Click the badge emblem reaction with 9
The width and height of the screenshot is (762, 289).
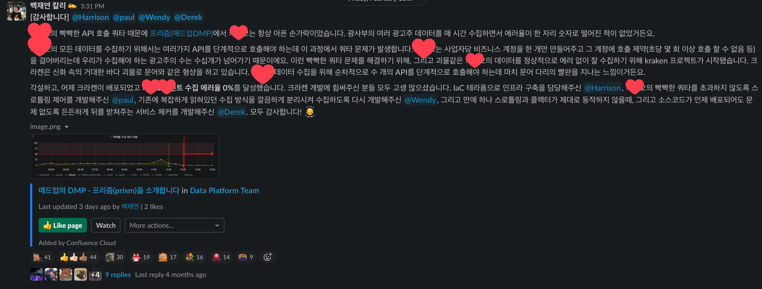246,257
